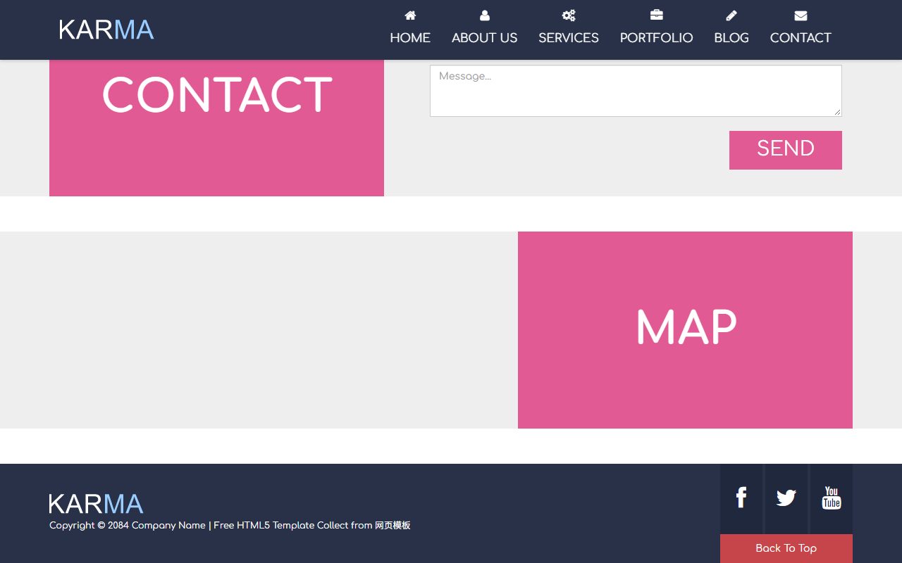
Task: Click the KARMA logo in the header
Action: [x=106, y=30]
